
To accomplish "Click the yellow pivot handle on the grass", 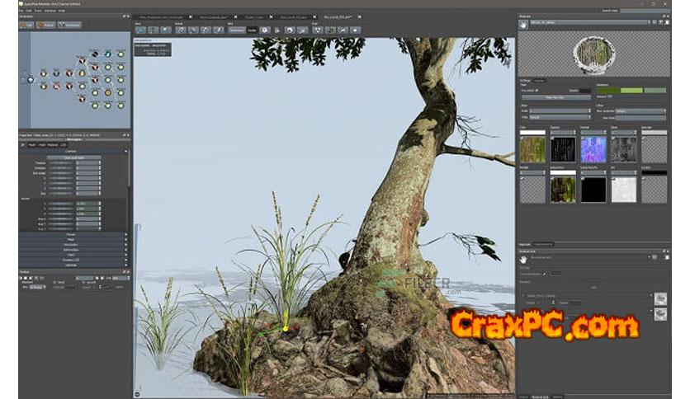I will tap(286, 328).
